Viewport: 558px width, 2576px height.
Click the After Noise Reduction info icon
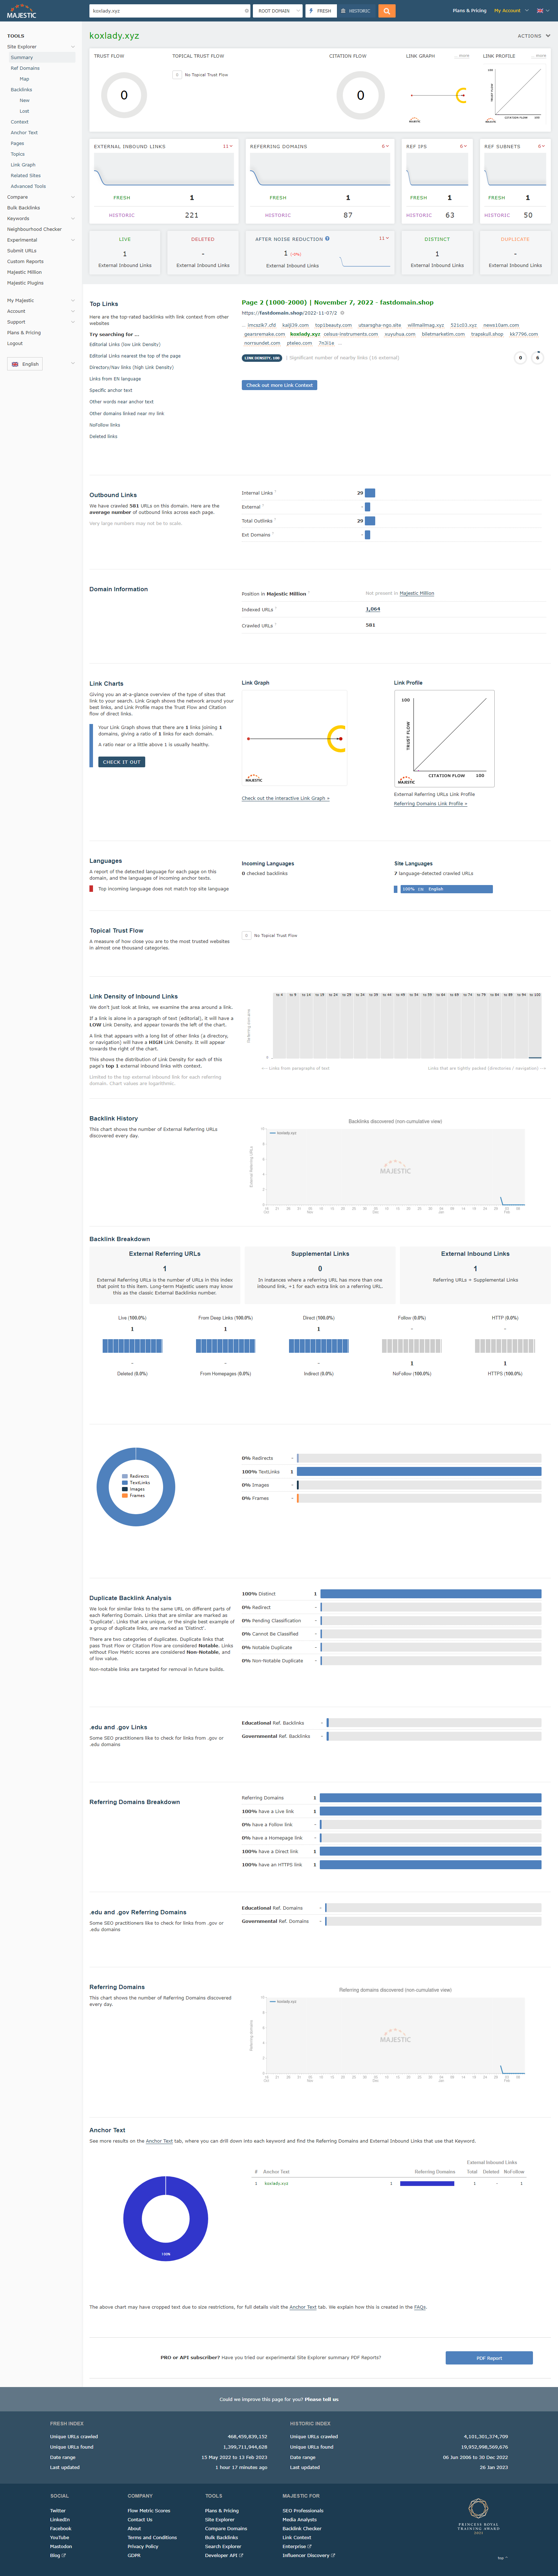(x=327, y=239)
